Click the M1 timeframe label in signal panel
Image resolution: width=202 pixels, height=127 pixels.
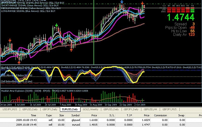click(169, 6)
